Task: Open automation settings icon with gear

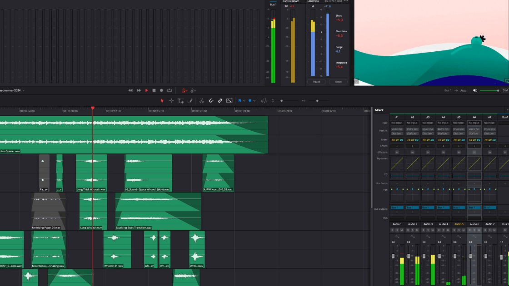Action: [193, 90]
